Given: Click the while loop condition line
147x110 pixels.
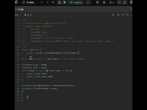Looking at the screenshot, I should tap(47, 71).
